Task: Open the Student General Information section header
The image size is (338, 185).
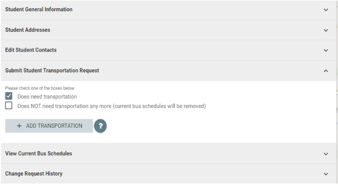Action: coord(169,9)
